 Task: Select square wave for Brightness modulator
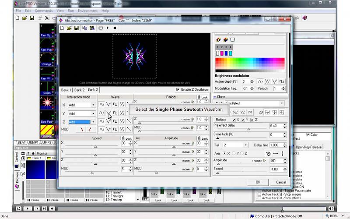click(x=281, y=81)
